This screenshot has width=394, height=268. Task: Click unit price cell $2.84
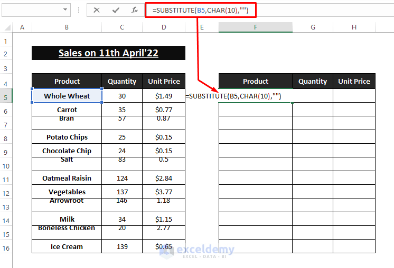click(x=164, y=178)
